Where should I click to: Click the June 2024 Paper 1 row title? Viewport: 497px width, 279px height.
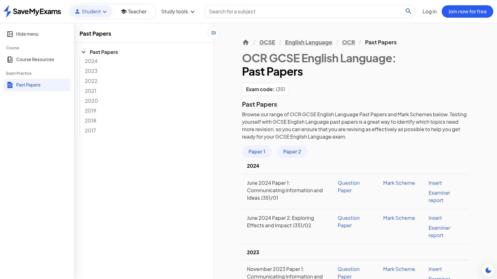[x=285, y=190]
